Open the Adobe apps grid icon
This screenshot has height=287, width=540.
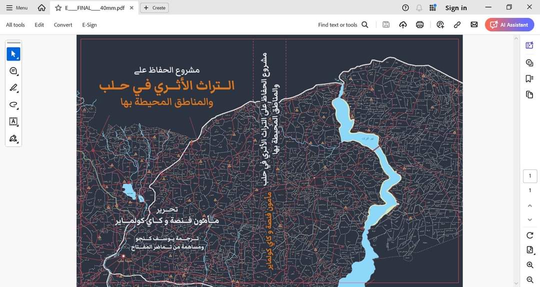tap(433, 7)
